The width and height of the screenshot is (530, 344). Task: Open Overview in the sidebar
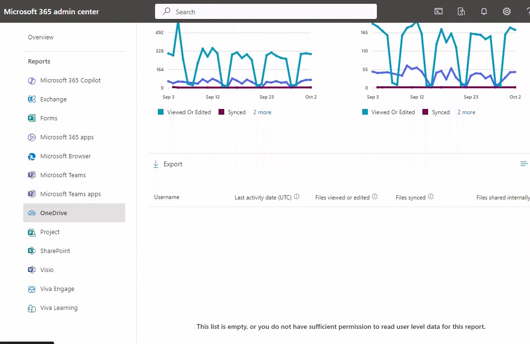41,37
